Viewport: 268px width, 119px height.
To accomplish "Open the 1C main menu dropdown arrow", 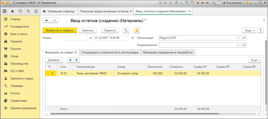I will pos(8,3).
